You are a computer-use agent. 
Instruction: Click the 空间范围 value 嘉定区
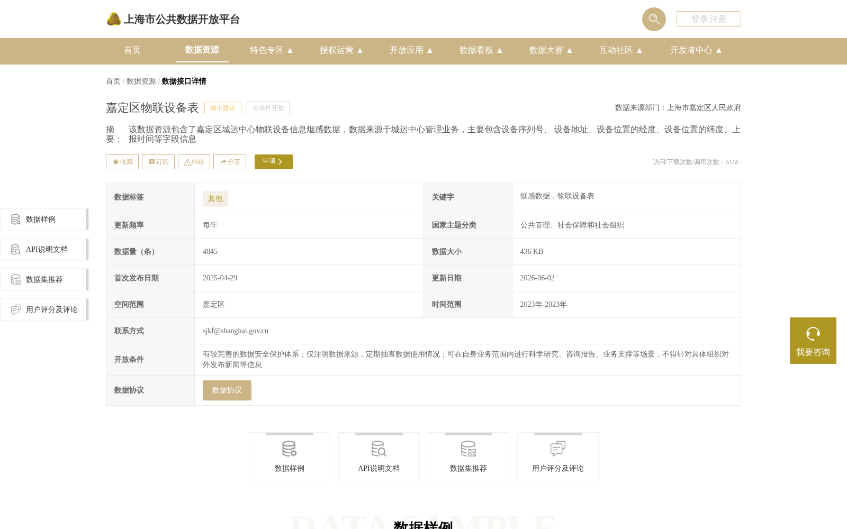tap(214, 305)
